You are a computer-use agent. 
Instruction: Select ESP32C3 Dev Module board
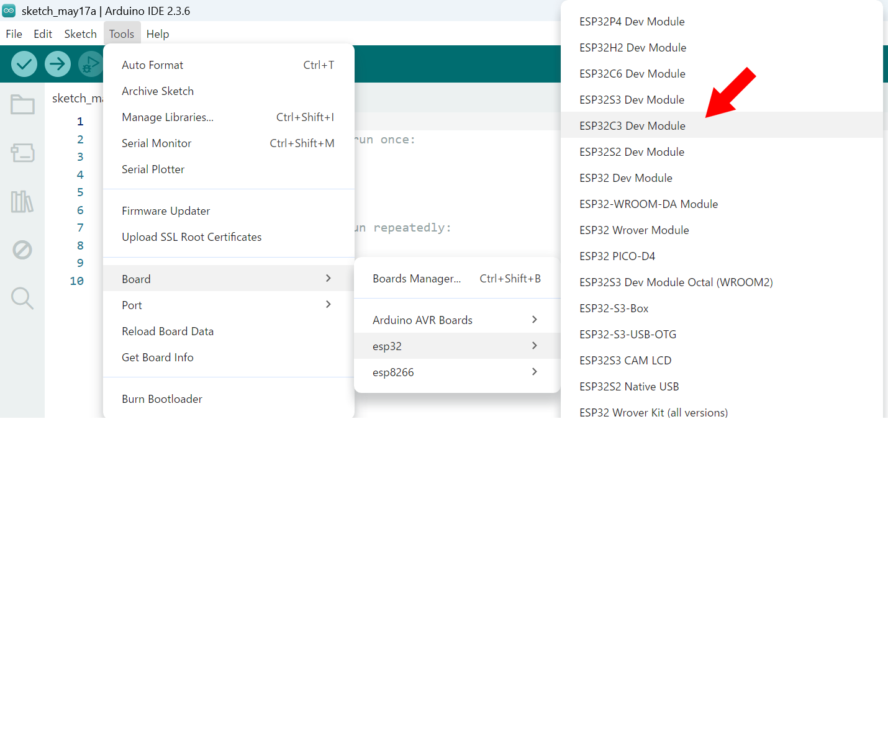tap(722, 126)
